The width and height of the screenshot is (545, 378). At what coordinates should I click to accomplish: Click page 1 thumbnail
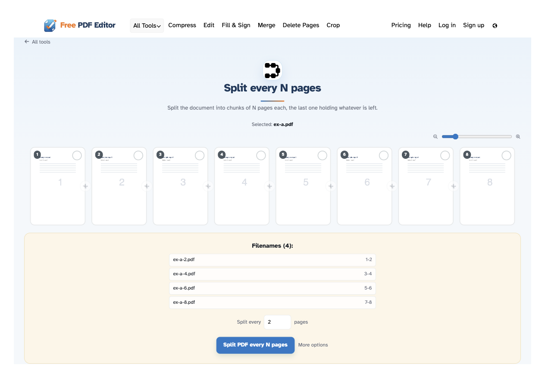[x=58, y=186]
